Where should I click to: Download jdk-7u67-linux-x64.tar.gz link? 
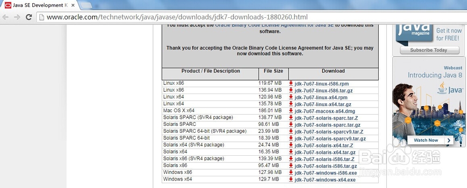pyautogui.click(x=323, y=104)
